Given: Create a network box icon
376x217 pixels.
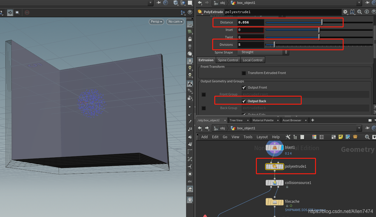Looking at the screenshot, I should coord(333,137).
